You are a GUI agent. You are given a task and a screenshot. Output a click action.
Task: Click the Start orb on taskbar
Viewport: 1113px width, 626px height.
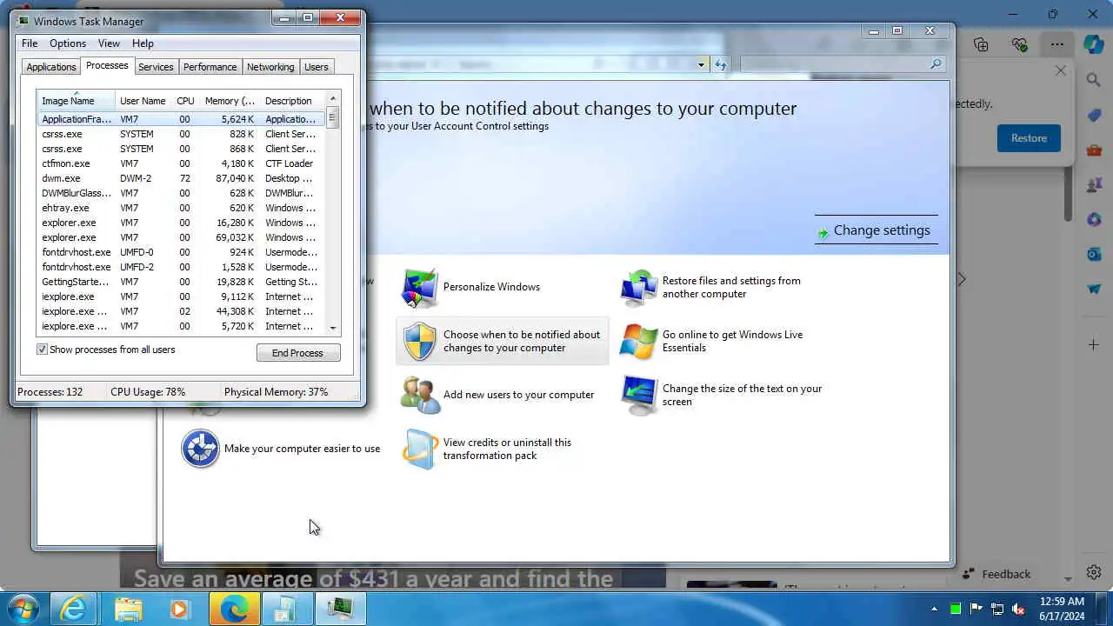click(22, 609)
